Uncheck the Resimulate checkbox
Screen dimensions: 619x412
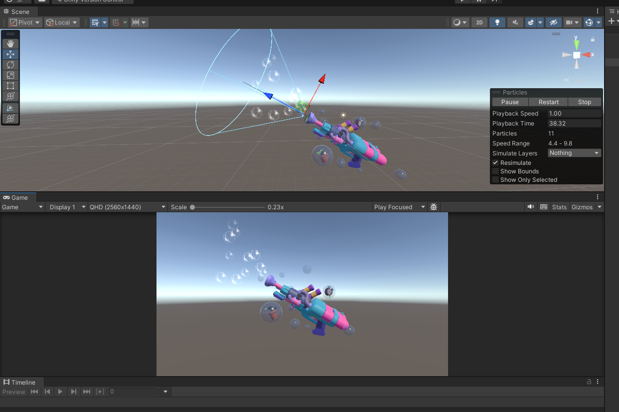[x=495, y=163]
